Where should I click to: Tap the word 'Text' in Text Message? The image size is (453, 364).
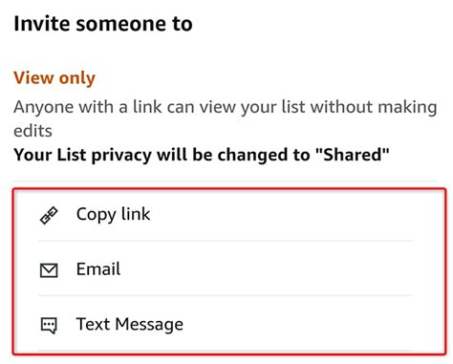pos(93,324)
